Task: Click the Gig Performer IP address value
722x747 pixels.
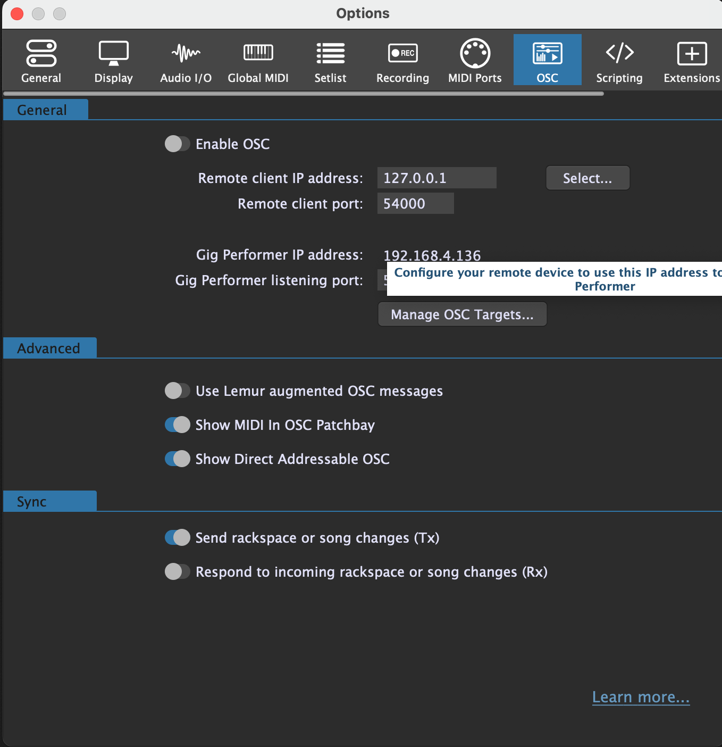Action: 432,255
